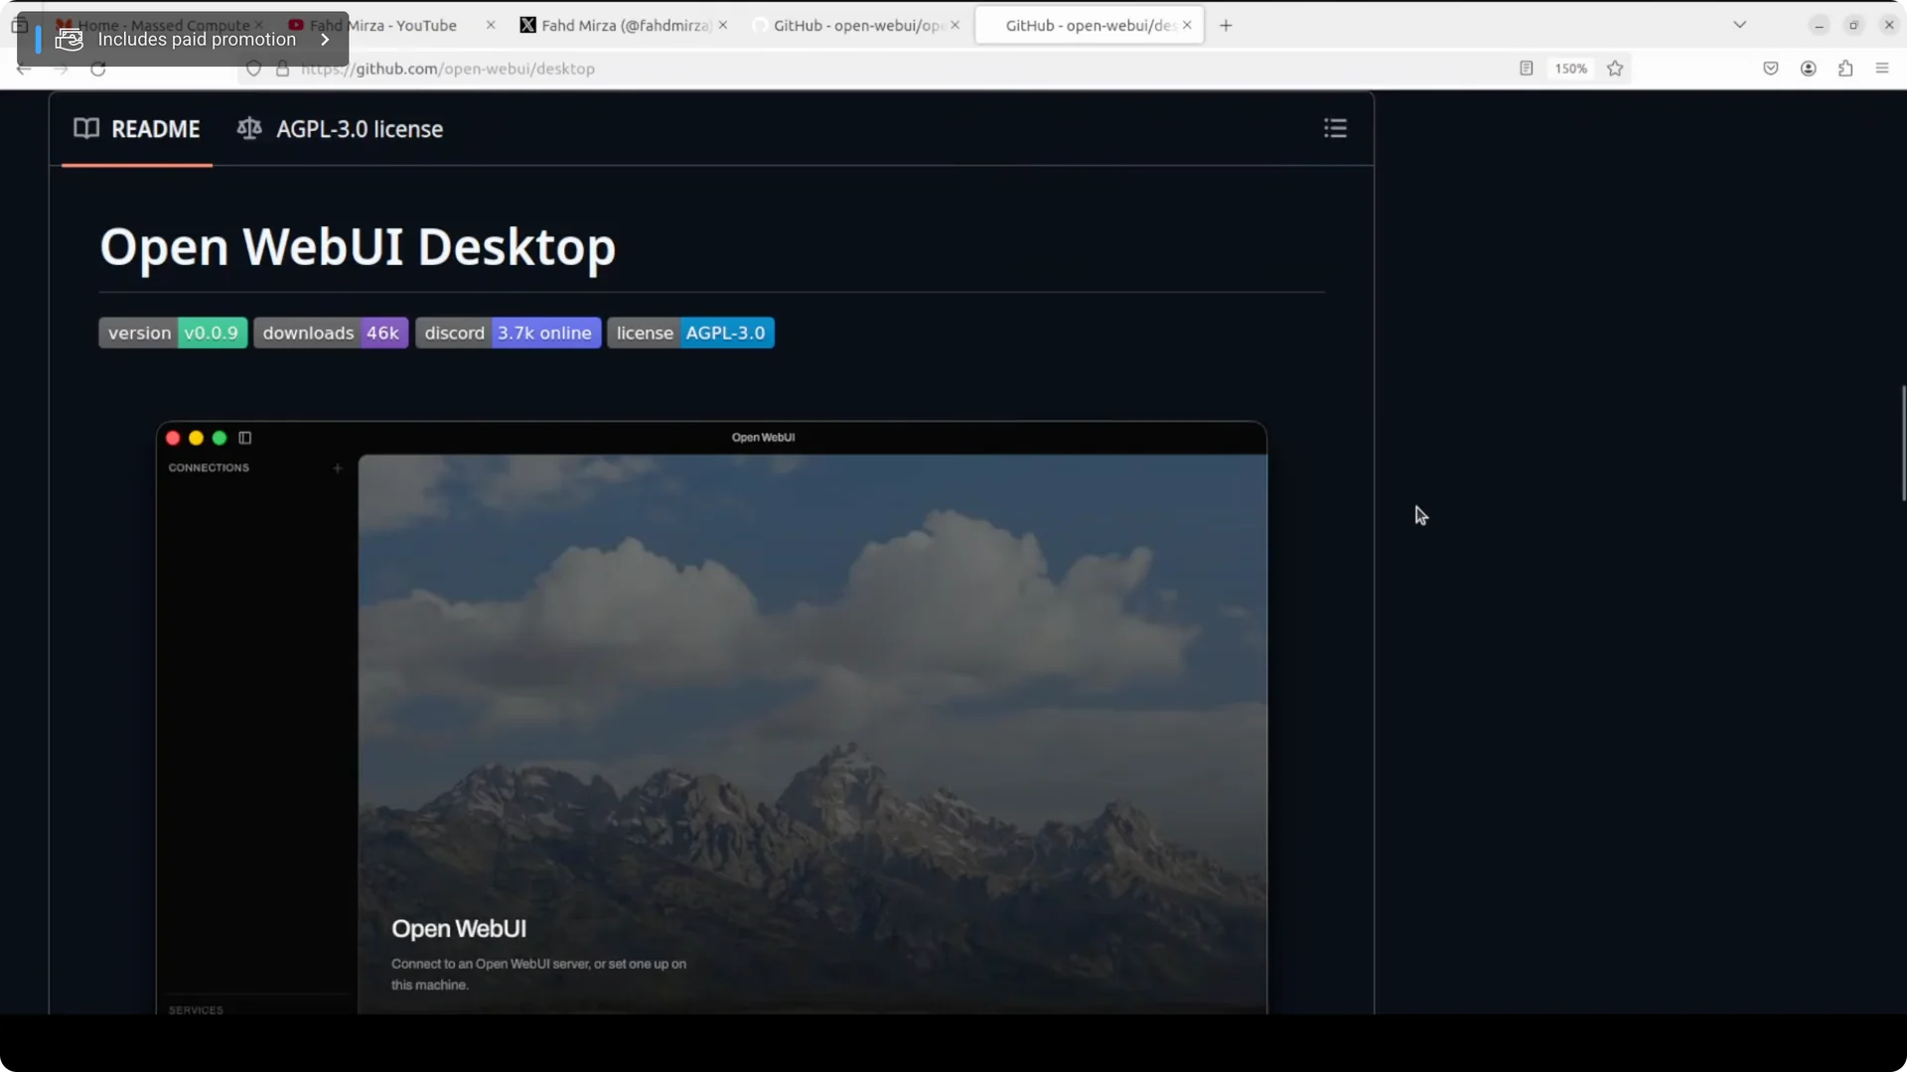Open the Pocket save icon
Screen dimensions: 1907x1072
tap(1771, 68)
